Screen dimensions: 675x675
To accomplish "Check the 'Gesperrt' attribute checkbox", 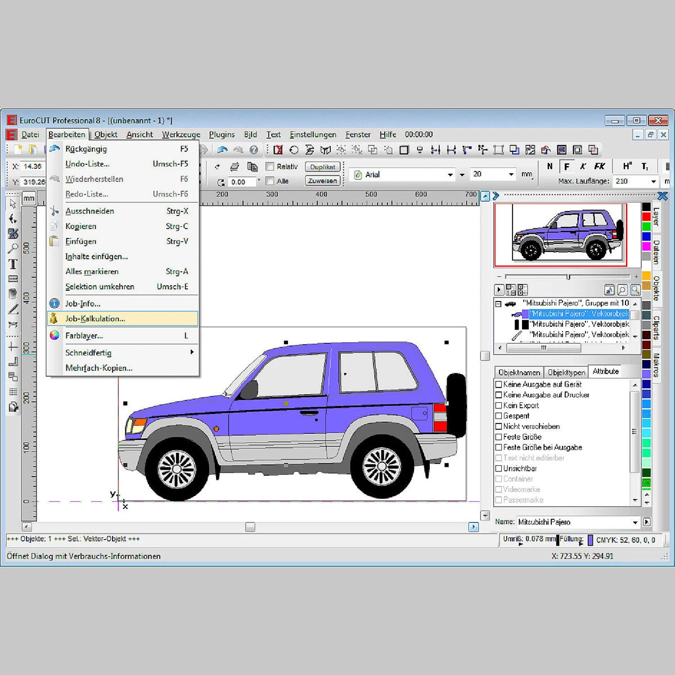I will click(498, 416).
